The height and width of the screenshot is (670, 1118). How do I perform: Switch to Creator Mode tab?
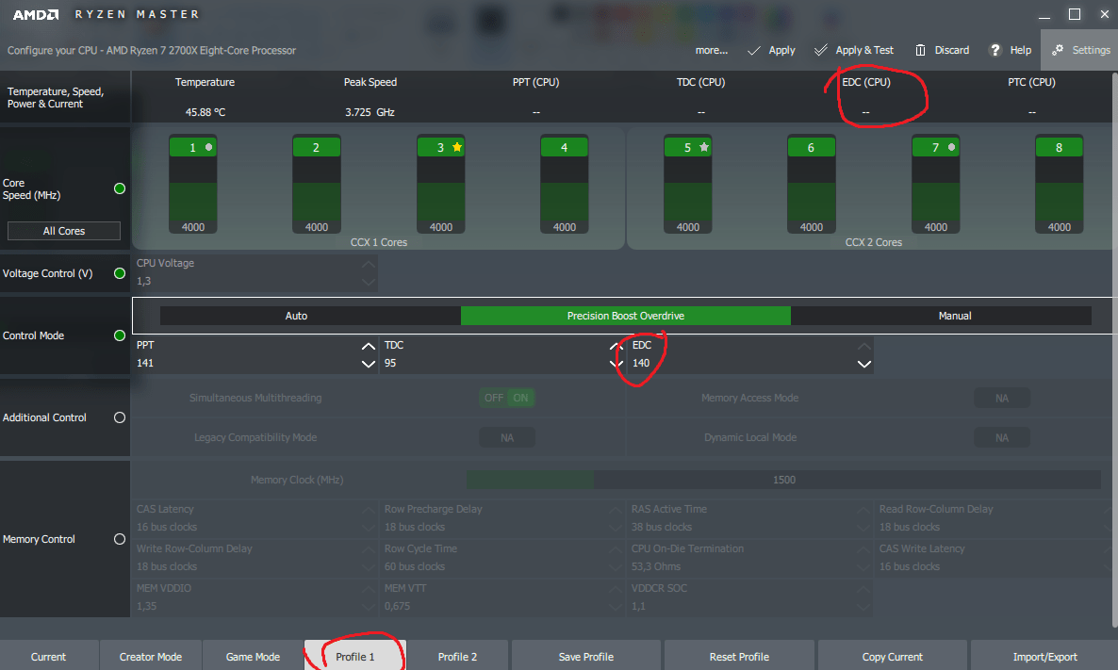coord(151,657)
